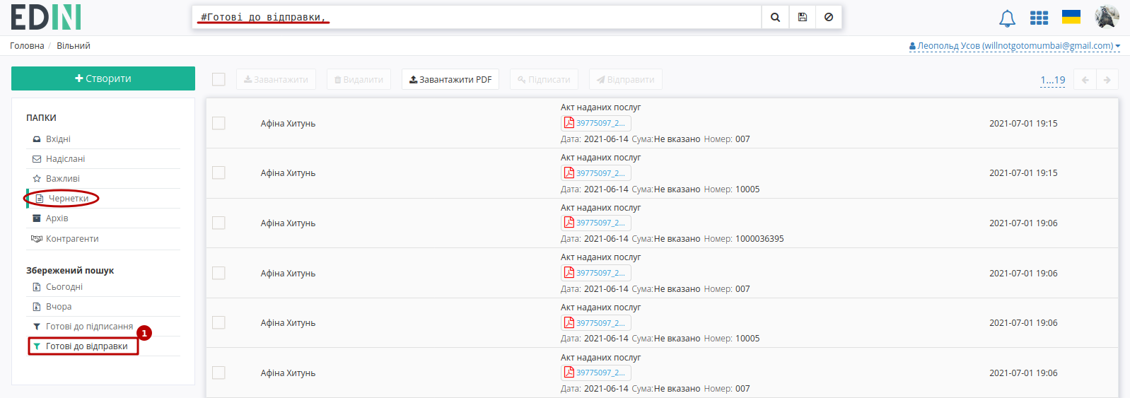Click the filter icon of Готові до відправки

37,346
